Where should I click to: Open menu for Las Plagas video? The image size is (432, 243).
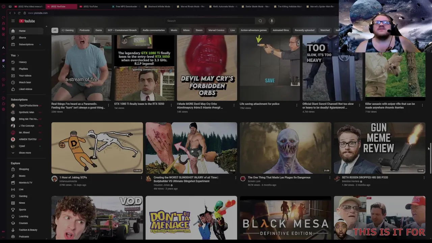coord(330,178)
